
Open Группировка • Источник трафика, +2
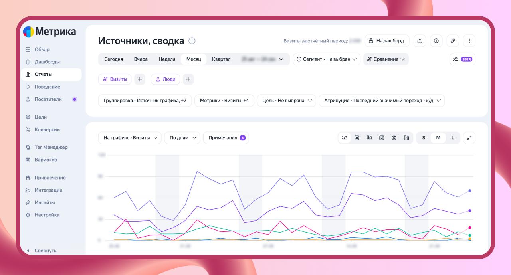point(145,101)
